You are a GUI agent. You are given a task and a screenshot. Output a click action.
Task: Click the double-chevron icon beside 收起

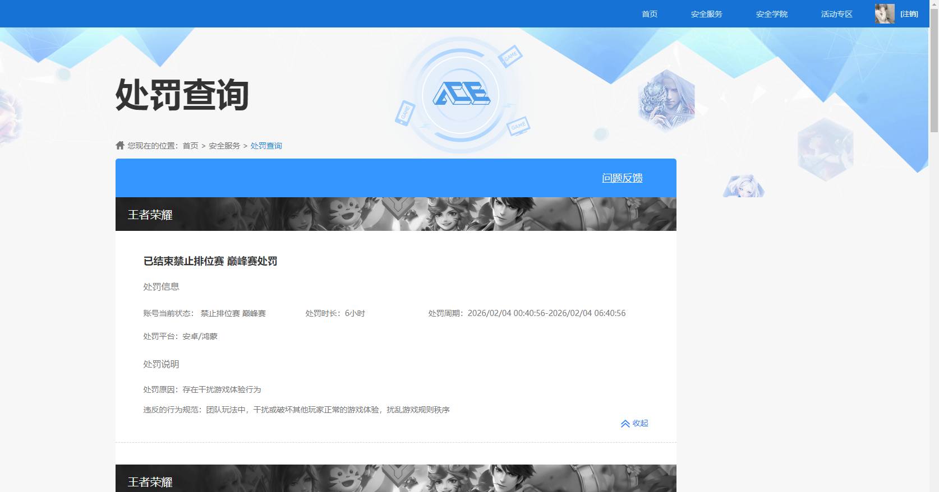click(625, 424)
